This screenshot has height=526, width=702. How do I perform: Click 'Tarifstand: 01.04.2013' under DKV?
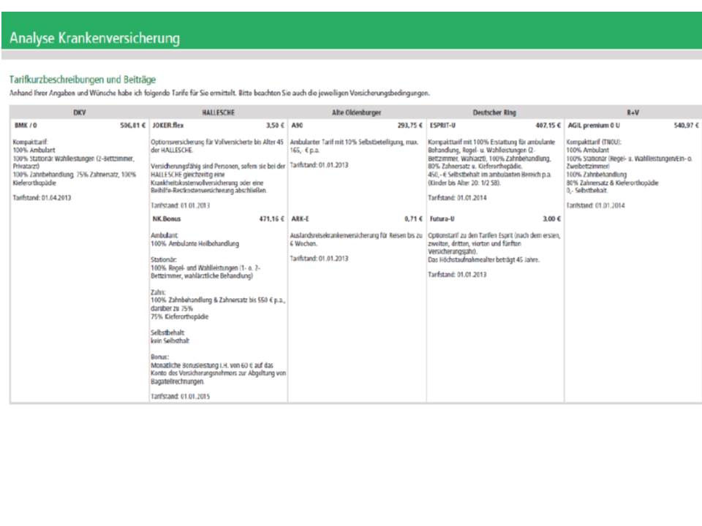tap(42, 198)
